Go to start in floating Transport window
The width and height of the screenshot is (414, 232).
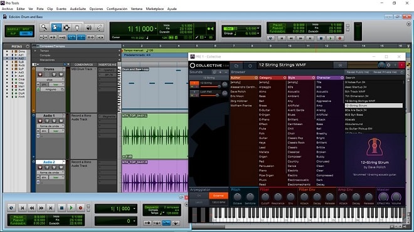point(23,208)
